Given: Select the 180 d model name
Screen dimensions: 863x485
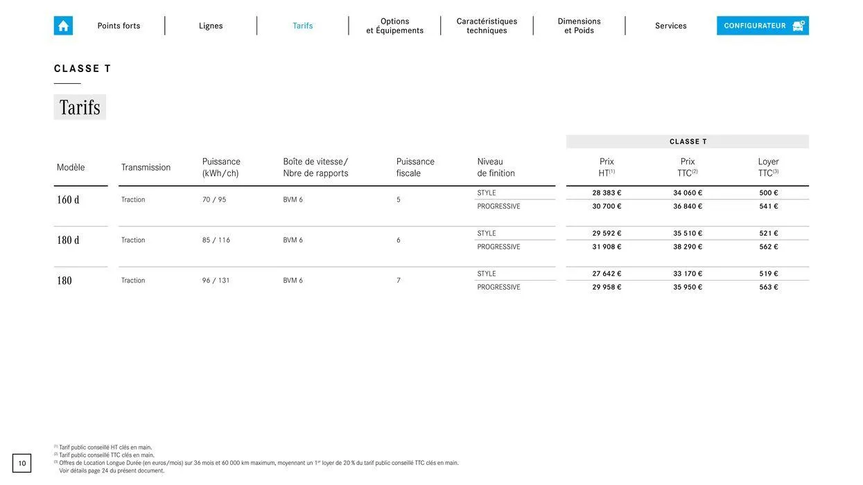Looking at the screenshot, I should click(x=68, y=240).
